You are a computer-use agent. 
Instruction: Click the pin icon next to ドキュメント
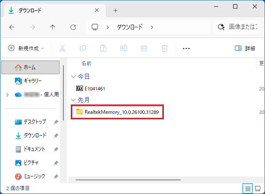(56, 149)
